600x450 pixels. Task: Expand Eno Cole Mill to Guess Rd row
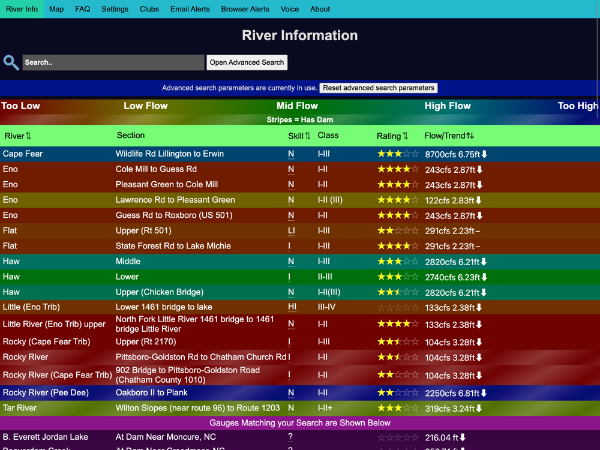point(300,169)
